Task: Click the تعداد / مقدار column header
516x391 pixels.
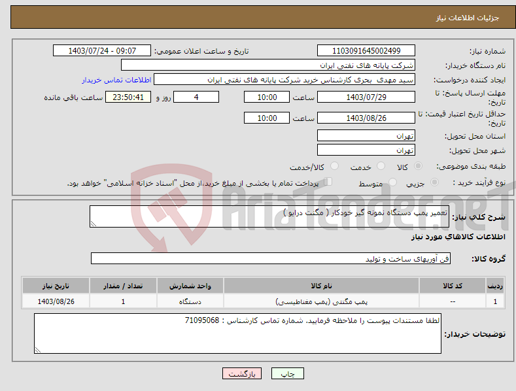Action: click(123, 286)
